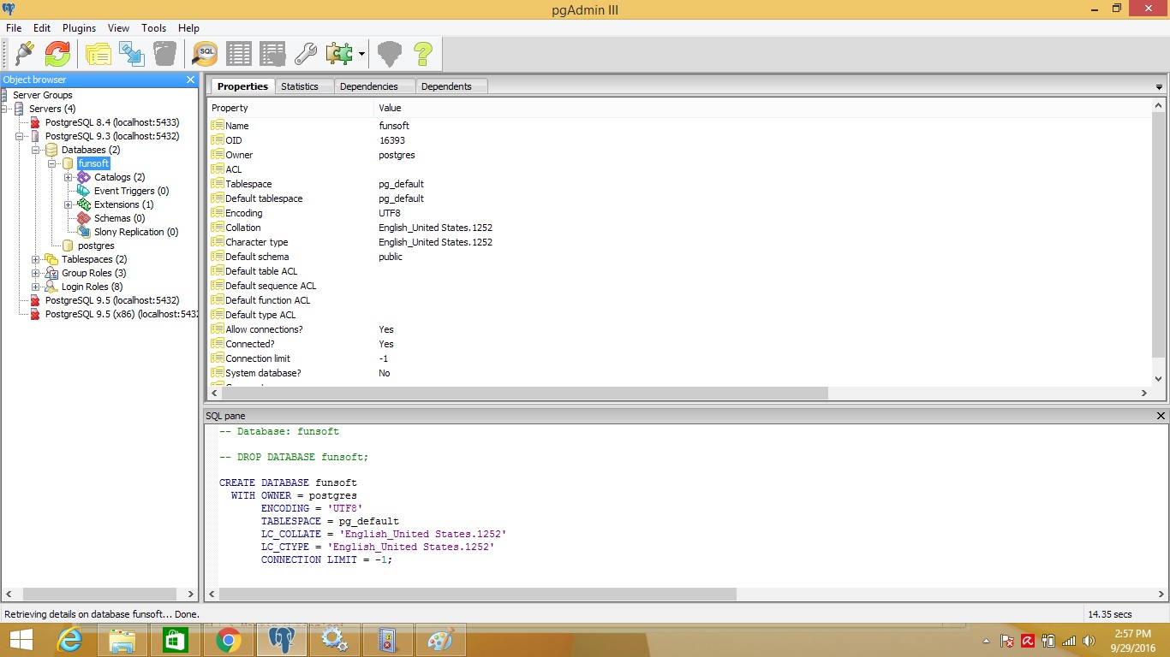This screenshot has height=657, width=1170.
Task: Click the Add server connection plug icon
Action: (x=24, y=54)
